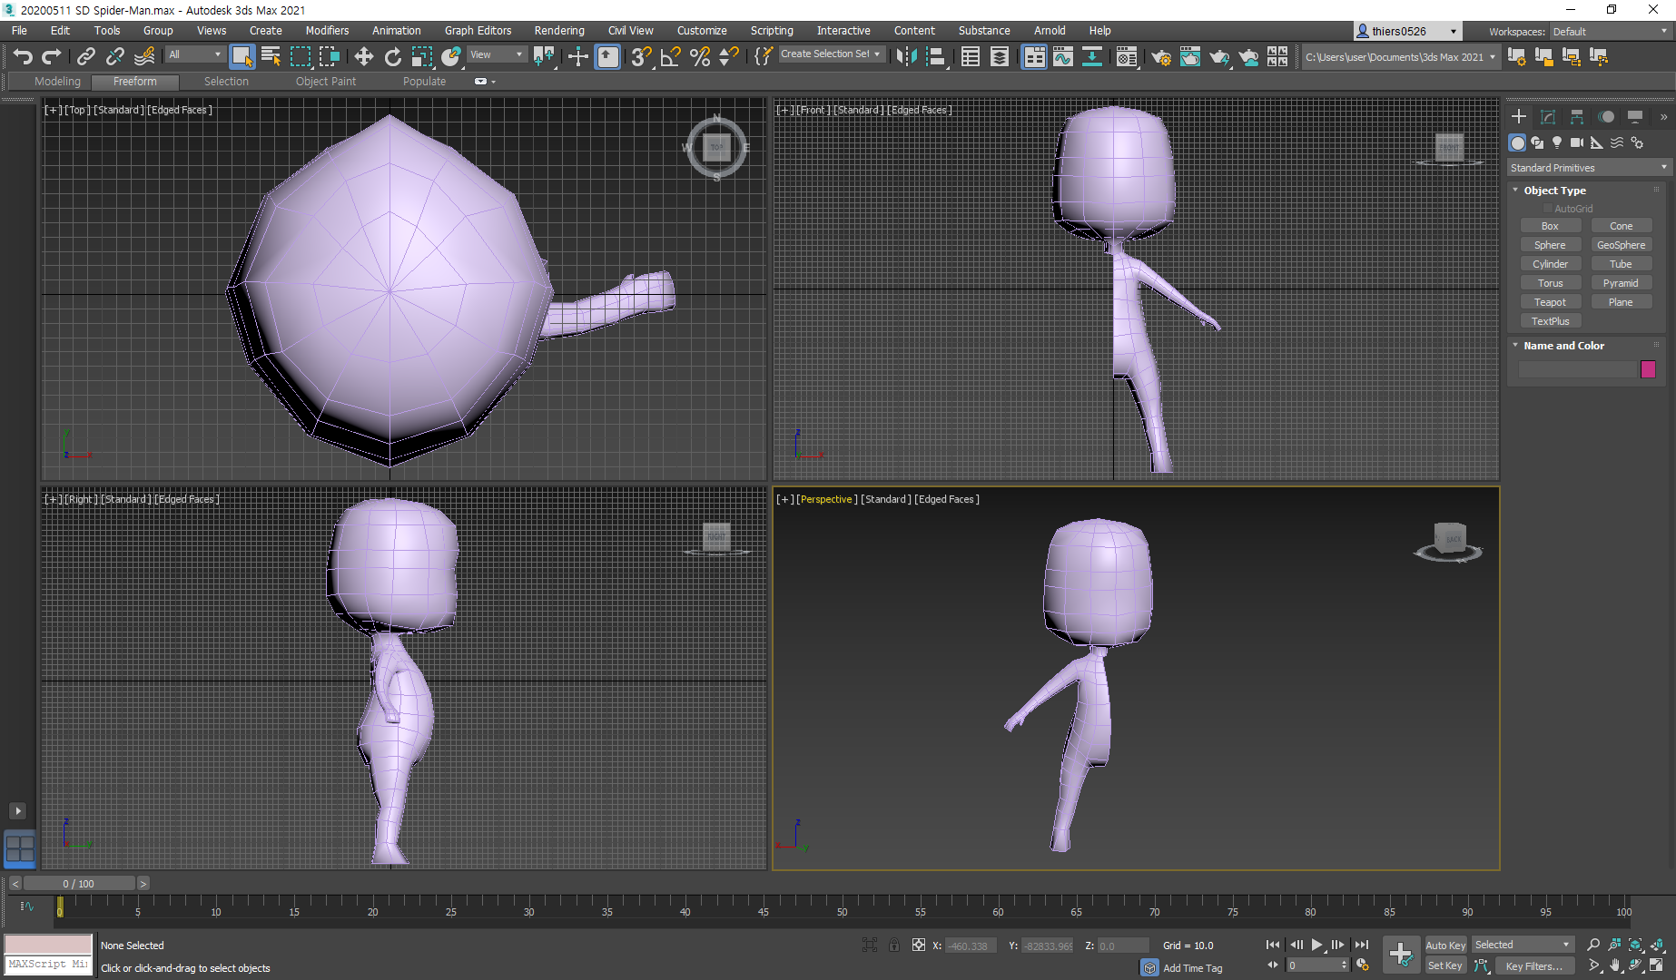Screen dimensions: 1676x980
Task: Toggle Auto Key animation mode
Action: [1445, 946]
